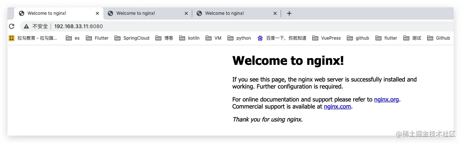Open the python bookmark folder
This screenshot has height=143, width=461.
tap(239, 38)
